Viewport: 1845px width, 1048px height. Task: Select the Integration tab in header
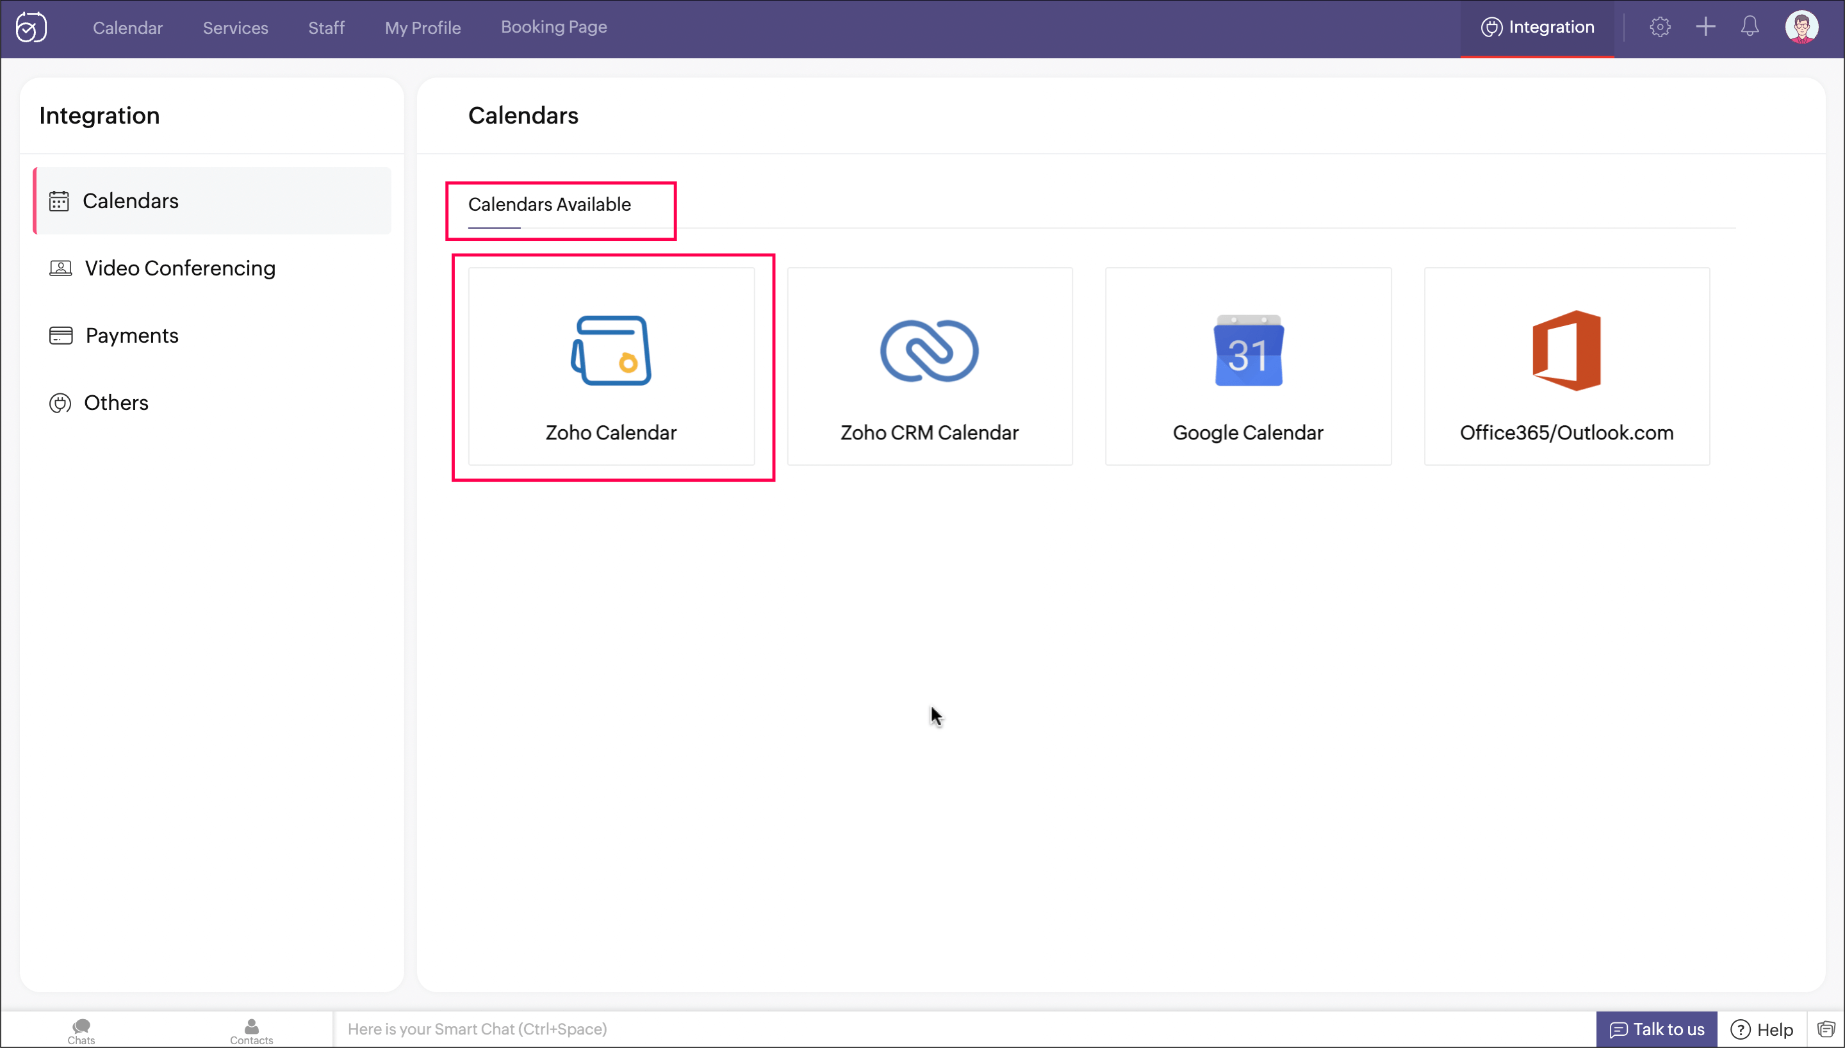coord(1537,28)
